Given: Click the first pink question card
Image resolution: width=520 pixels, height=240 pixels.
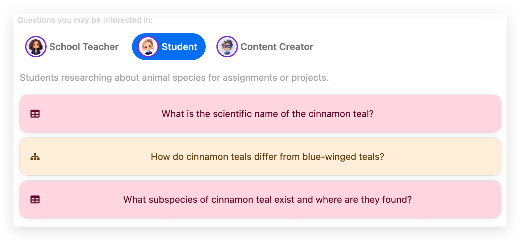Looking at the screenshot, I should point(260,114).
